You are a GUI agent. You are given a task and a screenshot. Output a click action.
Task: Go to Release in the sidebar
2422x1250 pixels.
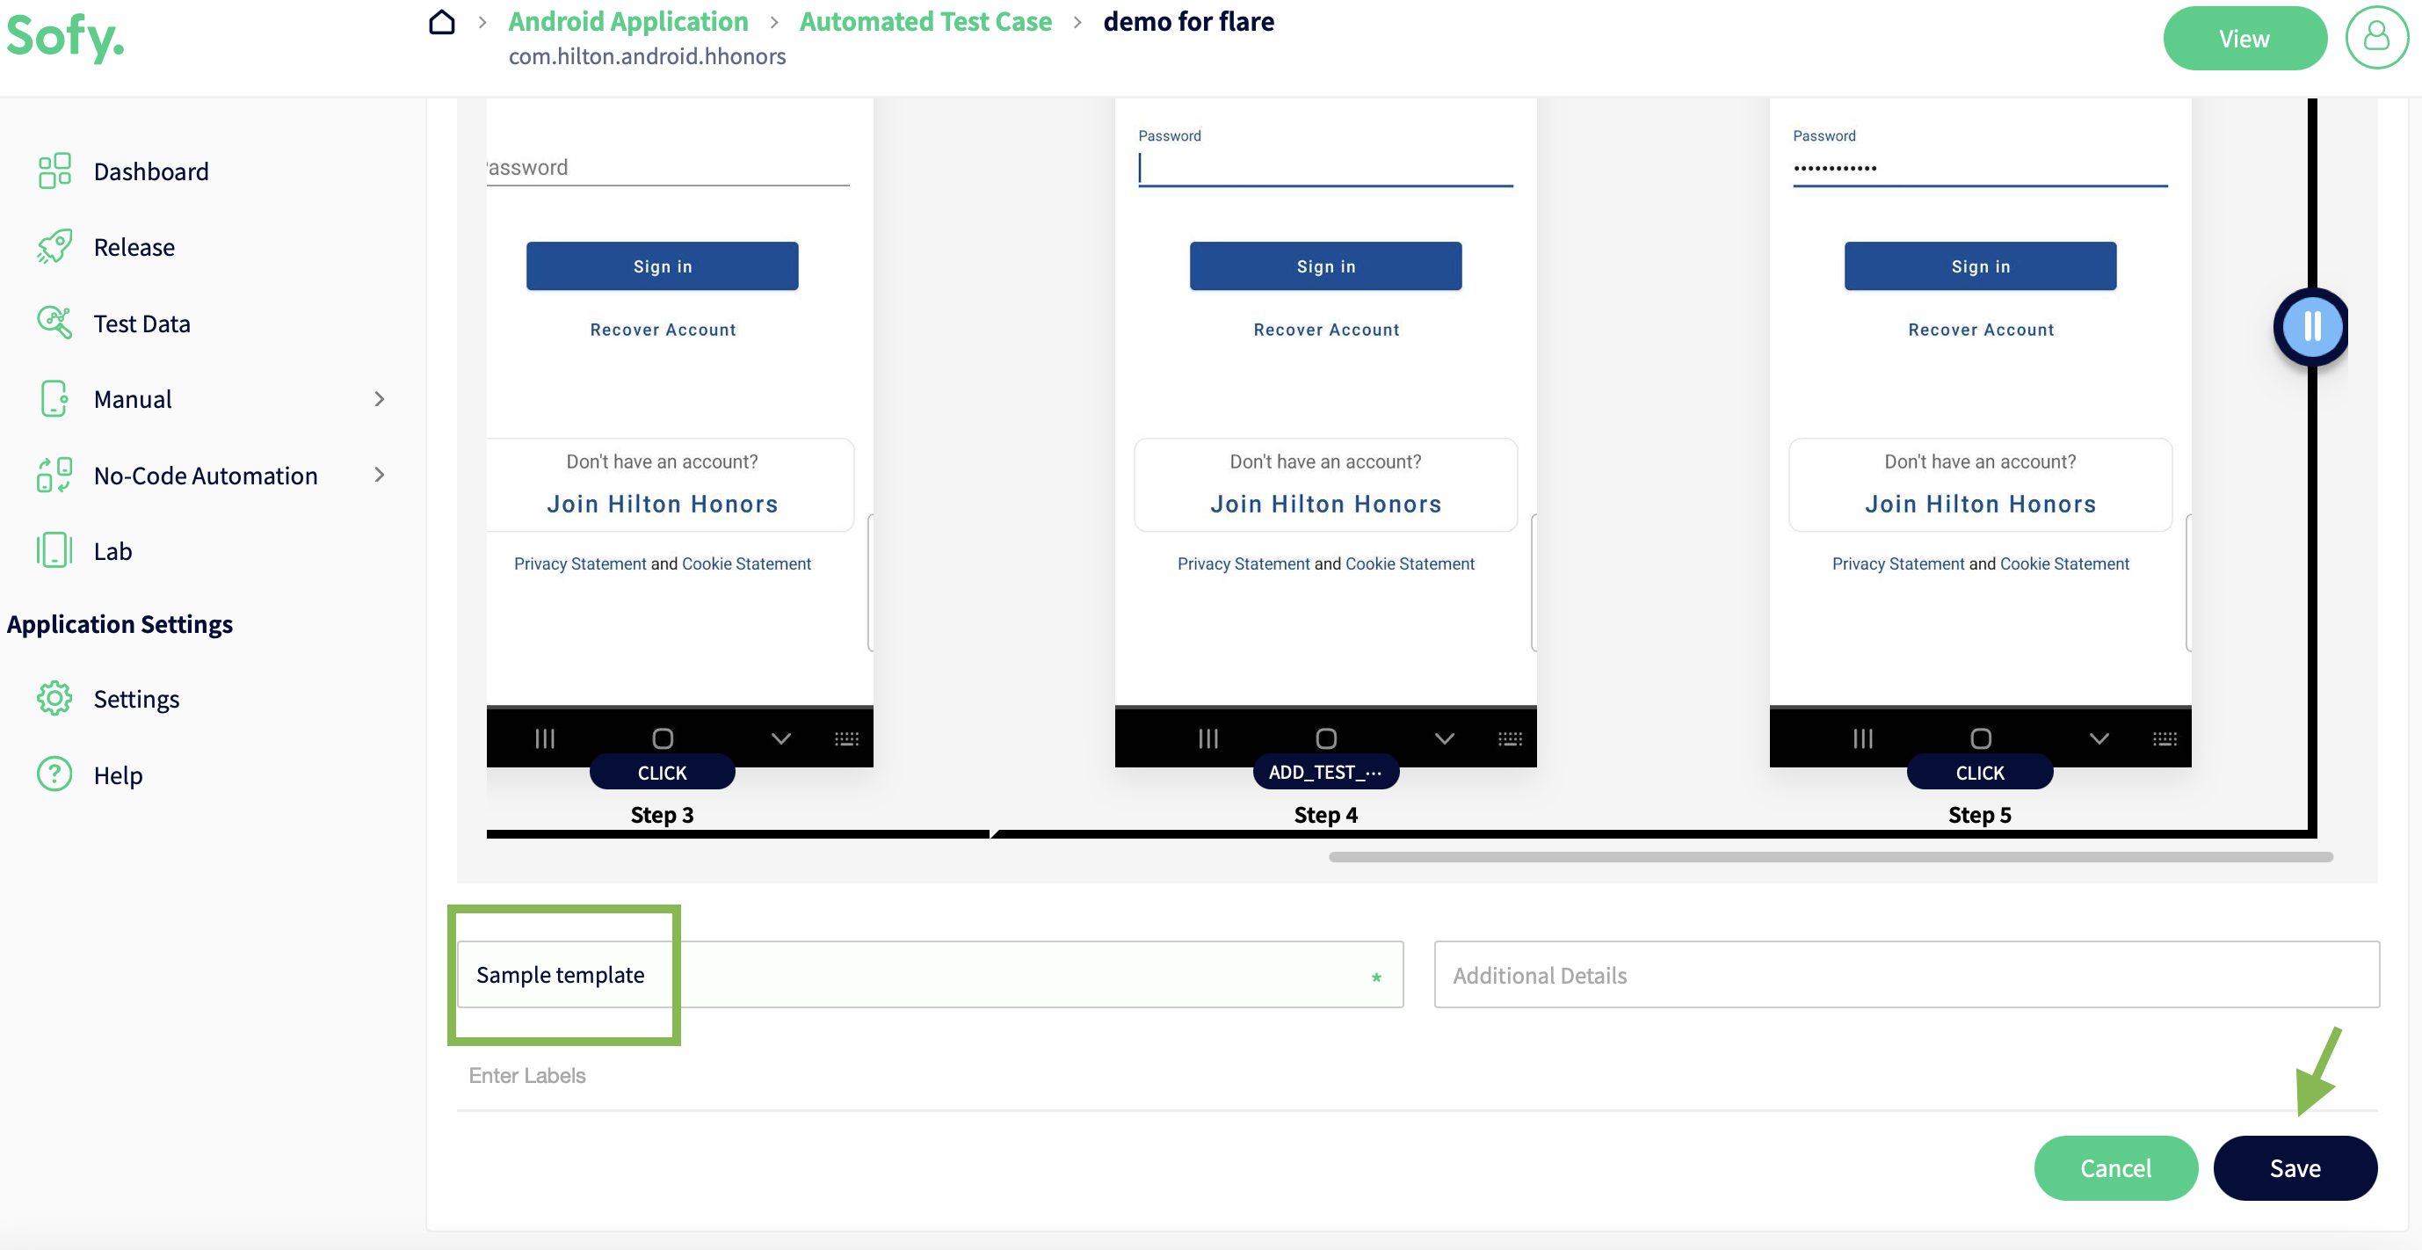134,246
